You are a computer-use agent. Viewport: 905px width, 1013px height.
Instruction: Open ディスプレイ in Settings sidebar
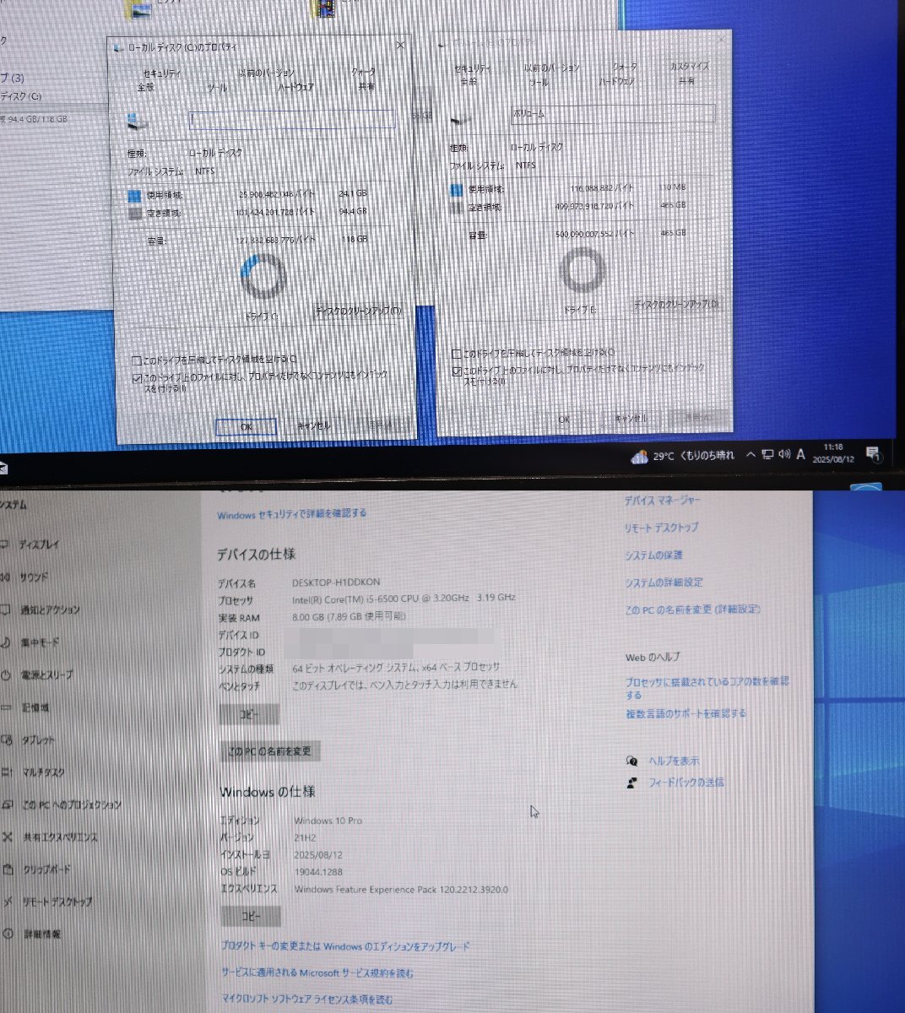(x=40, y=545)
